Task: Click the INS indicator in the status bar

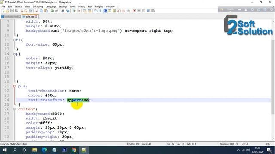Action: (x=268, y=144)
